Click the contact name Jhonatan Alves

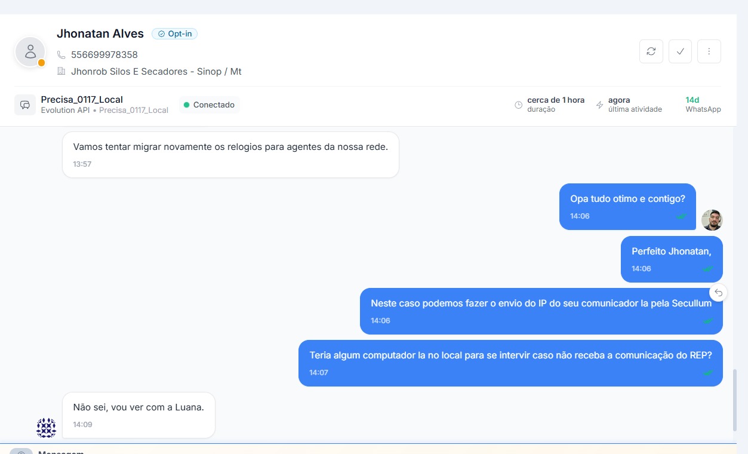[x=100, y=34]
